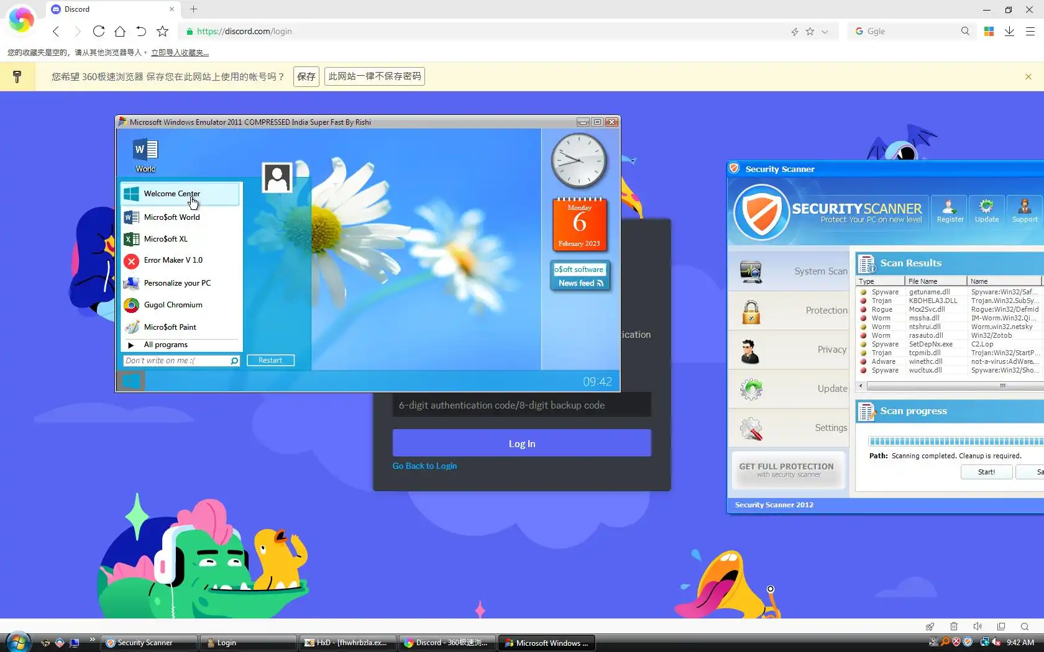Click the emulator start menu search box
Viewport: 1044px width, 652px height.
[x=176, y=361]
